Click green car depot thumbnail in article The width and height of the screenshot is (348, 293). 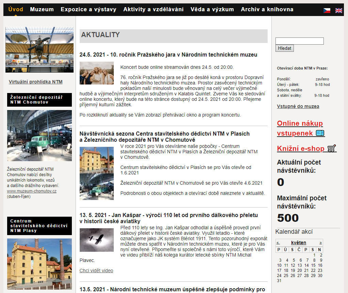click(97, 187)
